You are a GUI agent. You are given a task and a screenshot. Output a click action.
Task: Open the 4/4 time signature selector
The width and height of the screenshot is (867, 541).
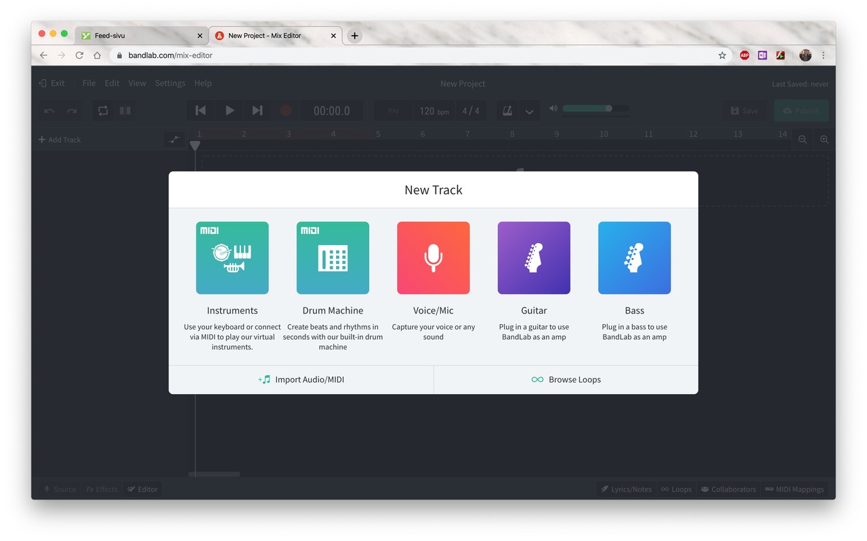pyautogui.click(x=471, y=110)
